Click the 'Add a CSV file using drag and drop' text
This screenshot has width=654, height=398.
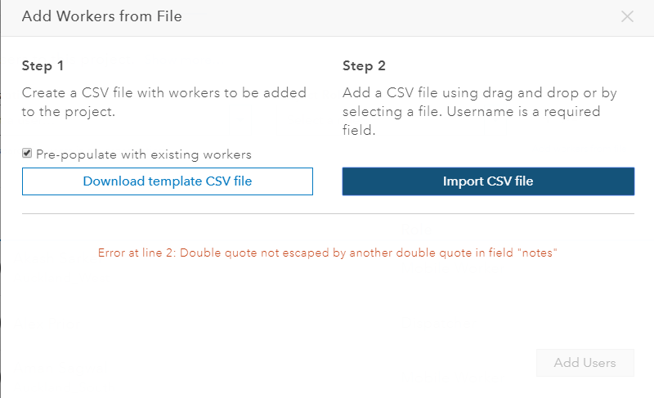(479, 93)
